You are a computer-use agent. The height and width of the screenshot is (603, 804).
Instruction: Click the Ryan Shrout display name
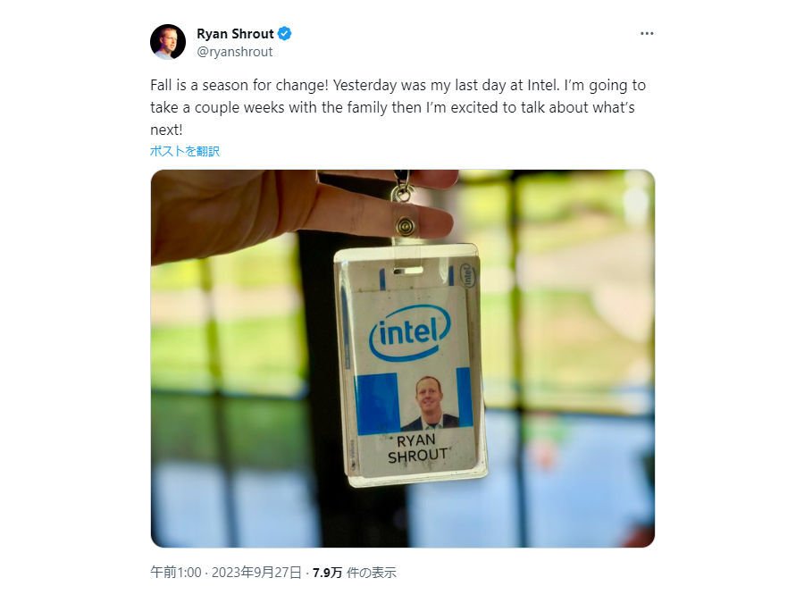tap(235, 34)
